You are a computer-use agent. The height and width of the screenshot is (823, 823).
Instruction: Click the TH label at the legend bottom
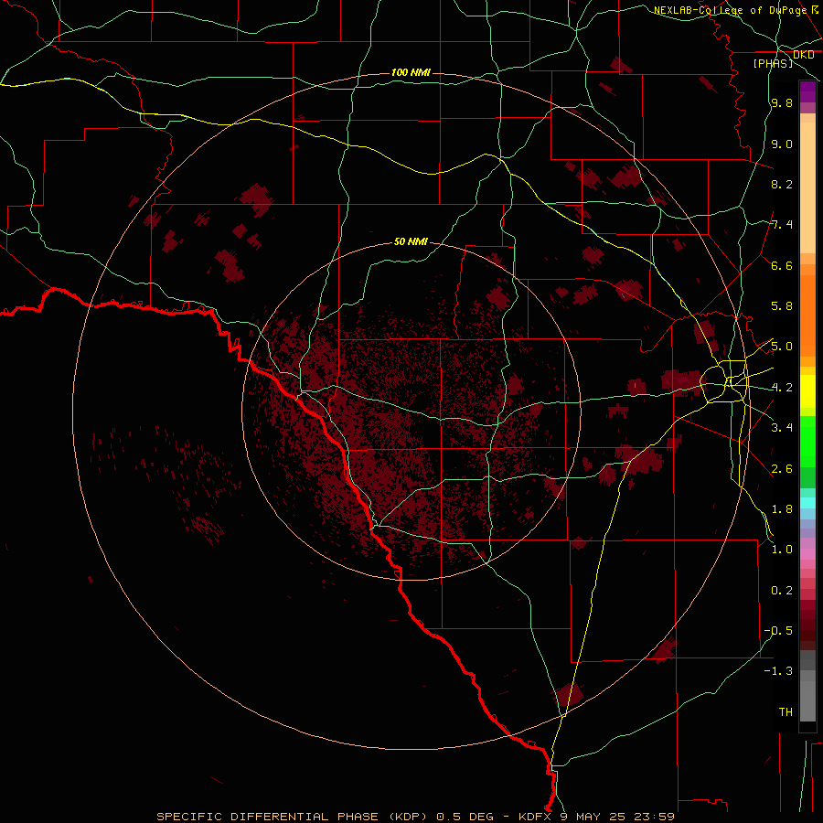click(x=786, y=712)
